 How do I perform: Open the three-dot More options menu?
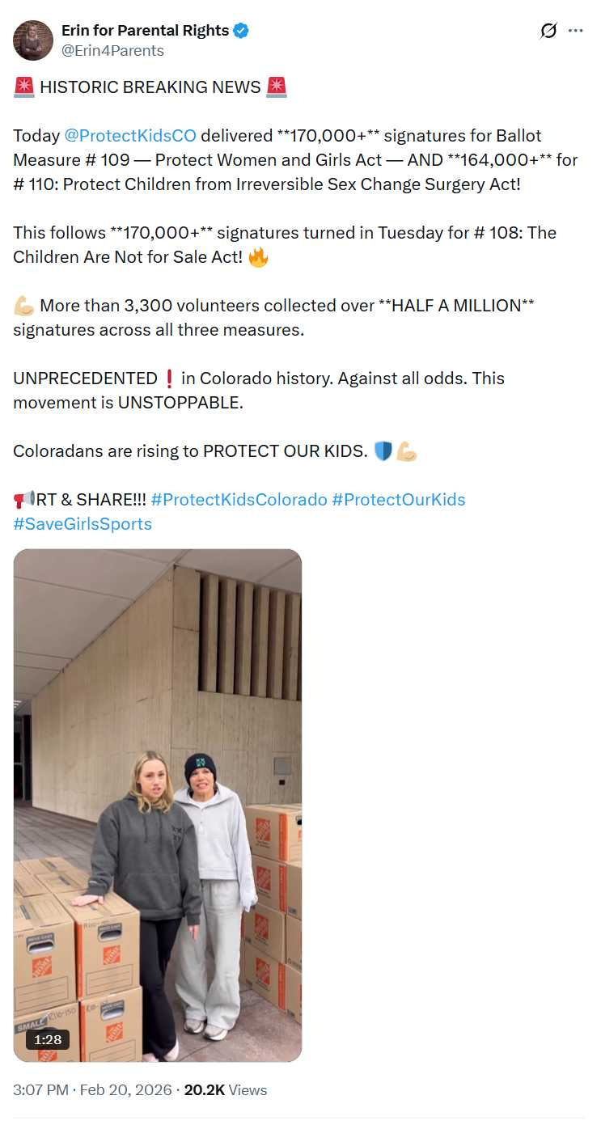(x=576, y=31)
